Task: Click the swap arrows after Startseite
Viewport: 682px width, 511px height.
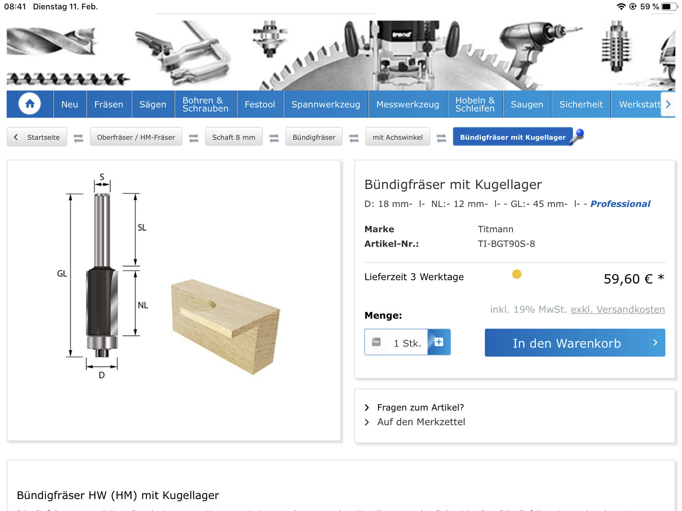Action: coord(79,138)
